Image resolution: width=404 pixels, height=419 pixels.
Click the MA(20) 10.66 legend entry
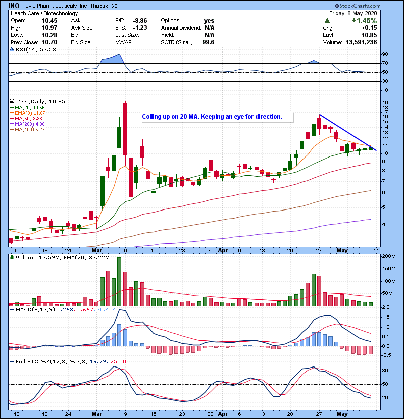tap(29, 108)
